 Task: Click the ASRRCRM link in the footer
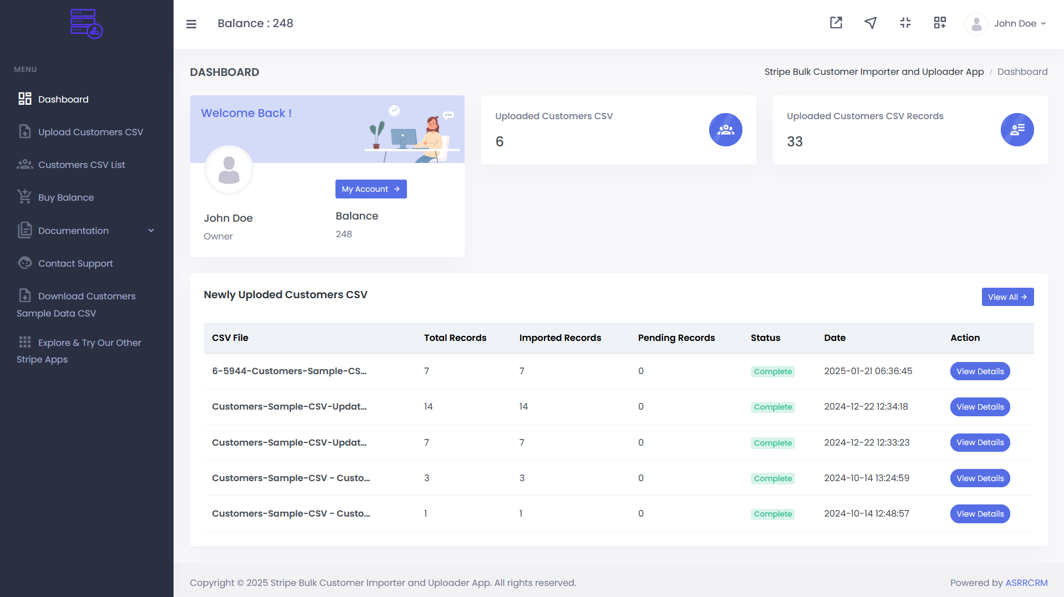1026,583
